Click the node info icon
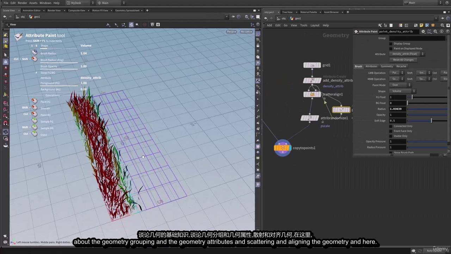 (441, 31)
